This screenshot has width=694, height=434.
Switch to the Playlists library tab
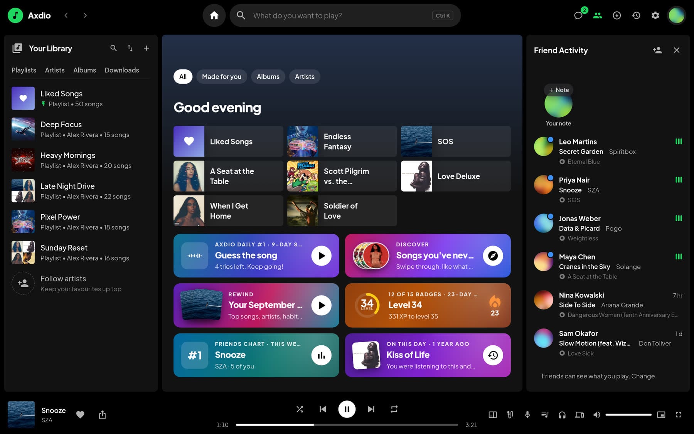coord(24,70)
